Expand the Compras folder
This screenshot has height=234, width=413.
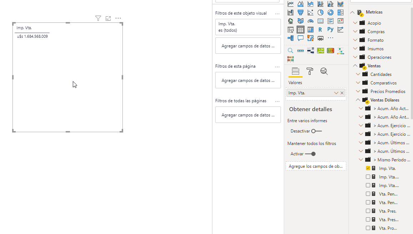tap(355, 32)
